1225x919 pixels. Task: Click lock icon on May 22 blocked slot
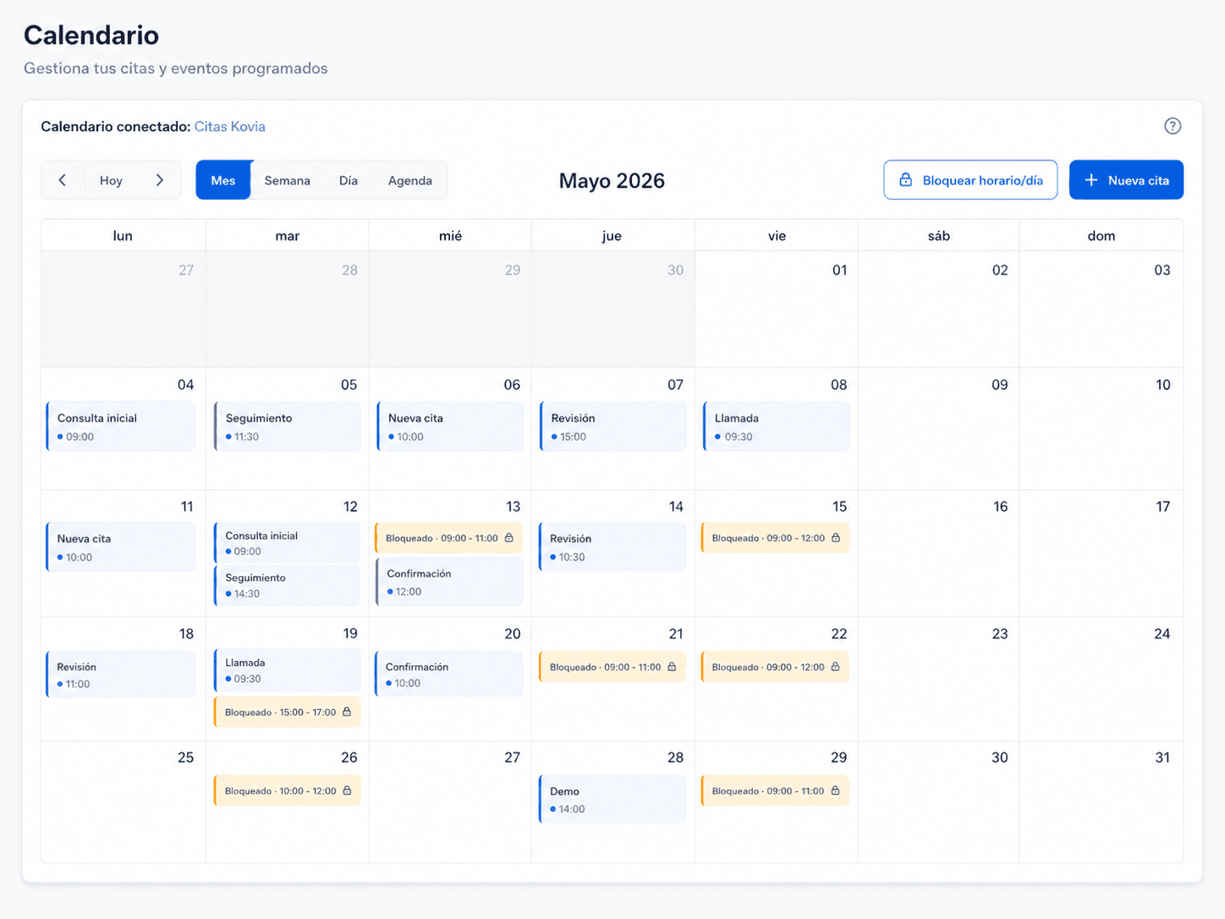tap(835, 667)
